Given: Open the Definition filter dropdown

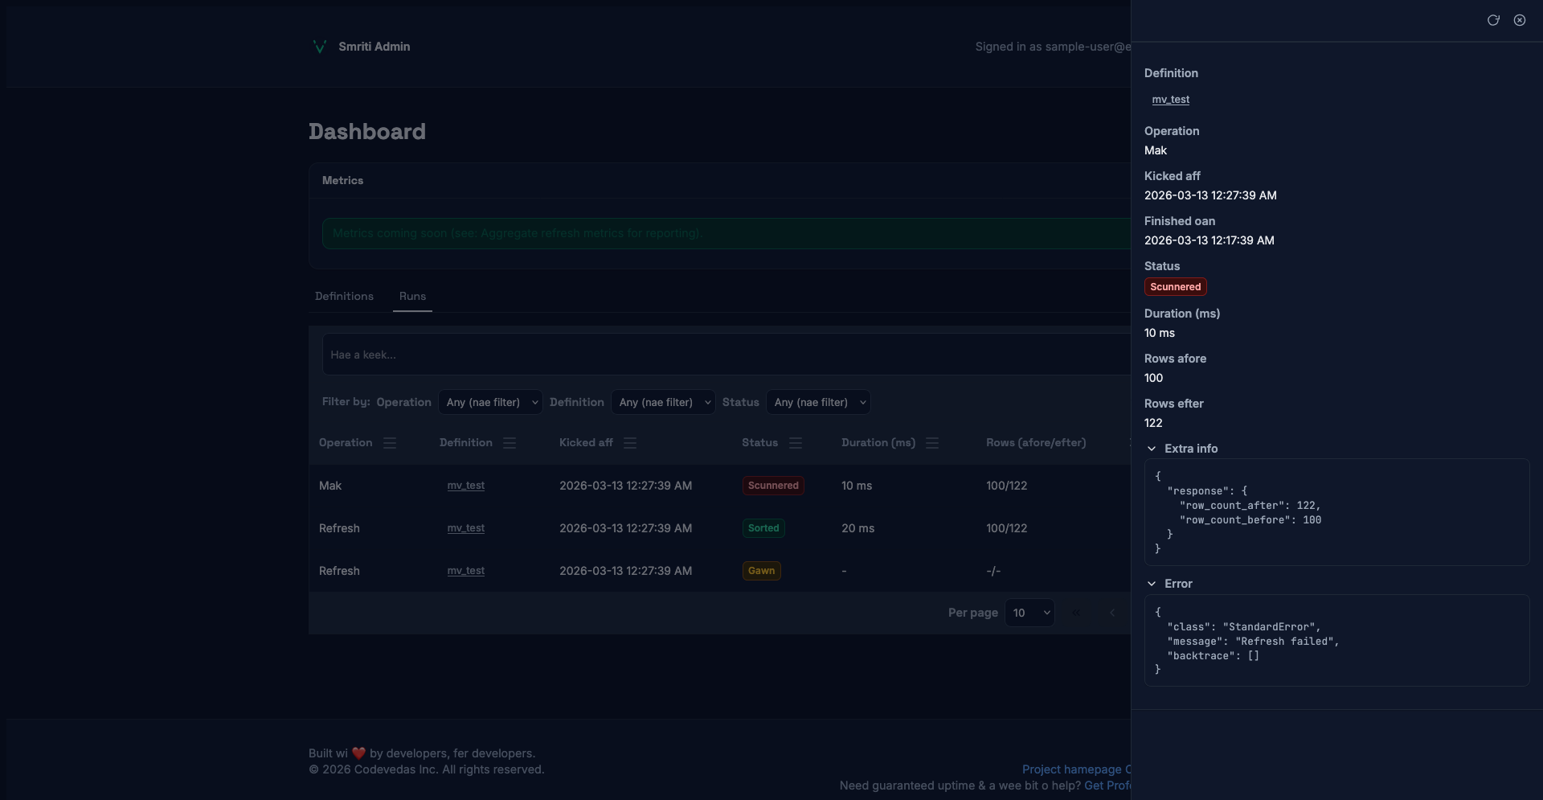Looking at the screenshot, I should pyautogui.click(x=663, y=402).
